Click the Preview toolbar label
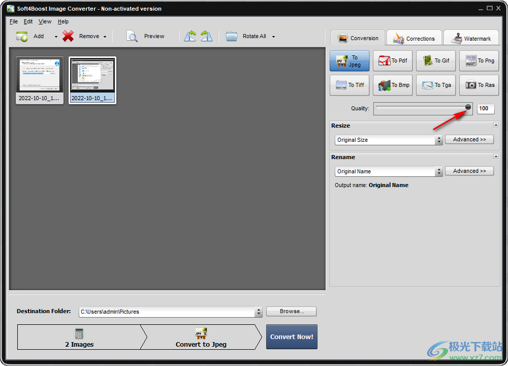The width and height of the screenshot is (508, 366). [154, 36]
